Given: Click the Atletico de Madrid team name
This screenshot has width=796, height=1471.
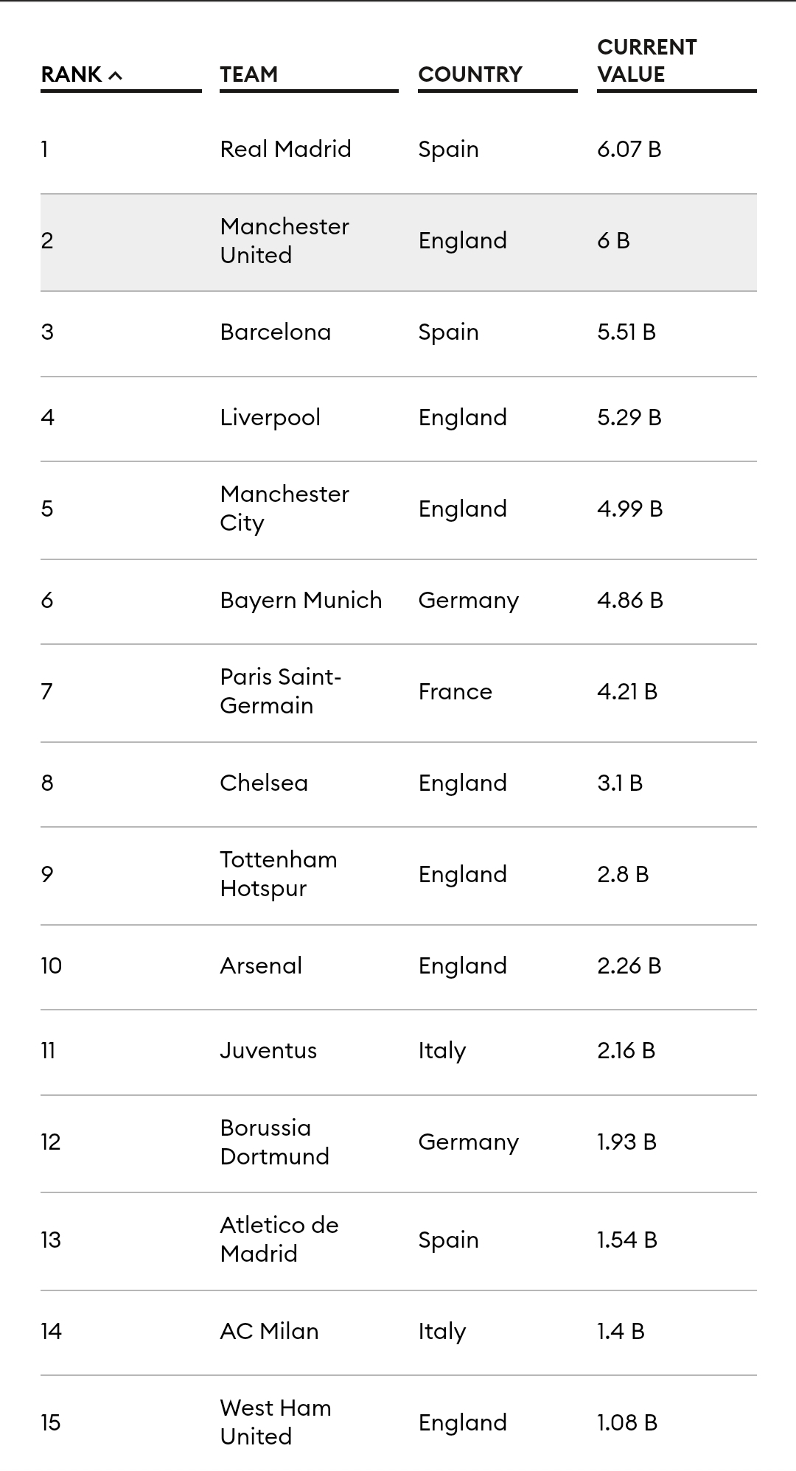Looking at the screenshot, I should tap(279, 1240).
